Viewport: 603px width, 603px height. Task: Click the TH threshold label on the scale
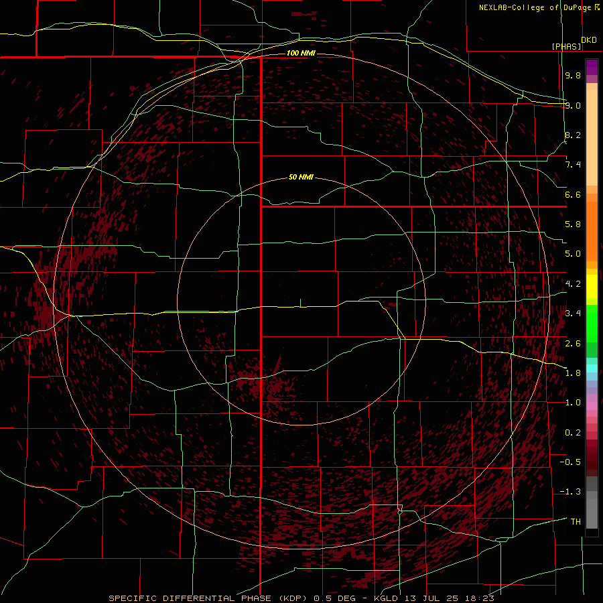click(576, 522)
